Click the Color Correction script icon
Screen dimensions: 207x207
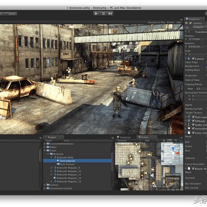click(x=189, y=133)
